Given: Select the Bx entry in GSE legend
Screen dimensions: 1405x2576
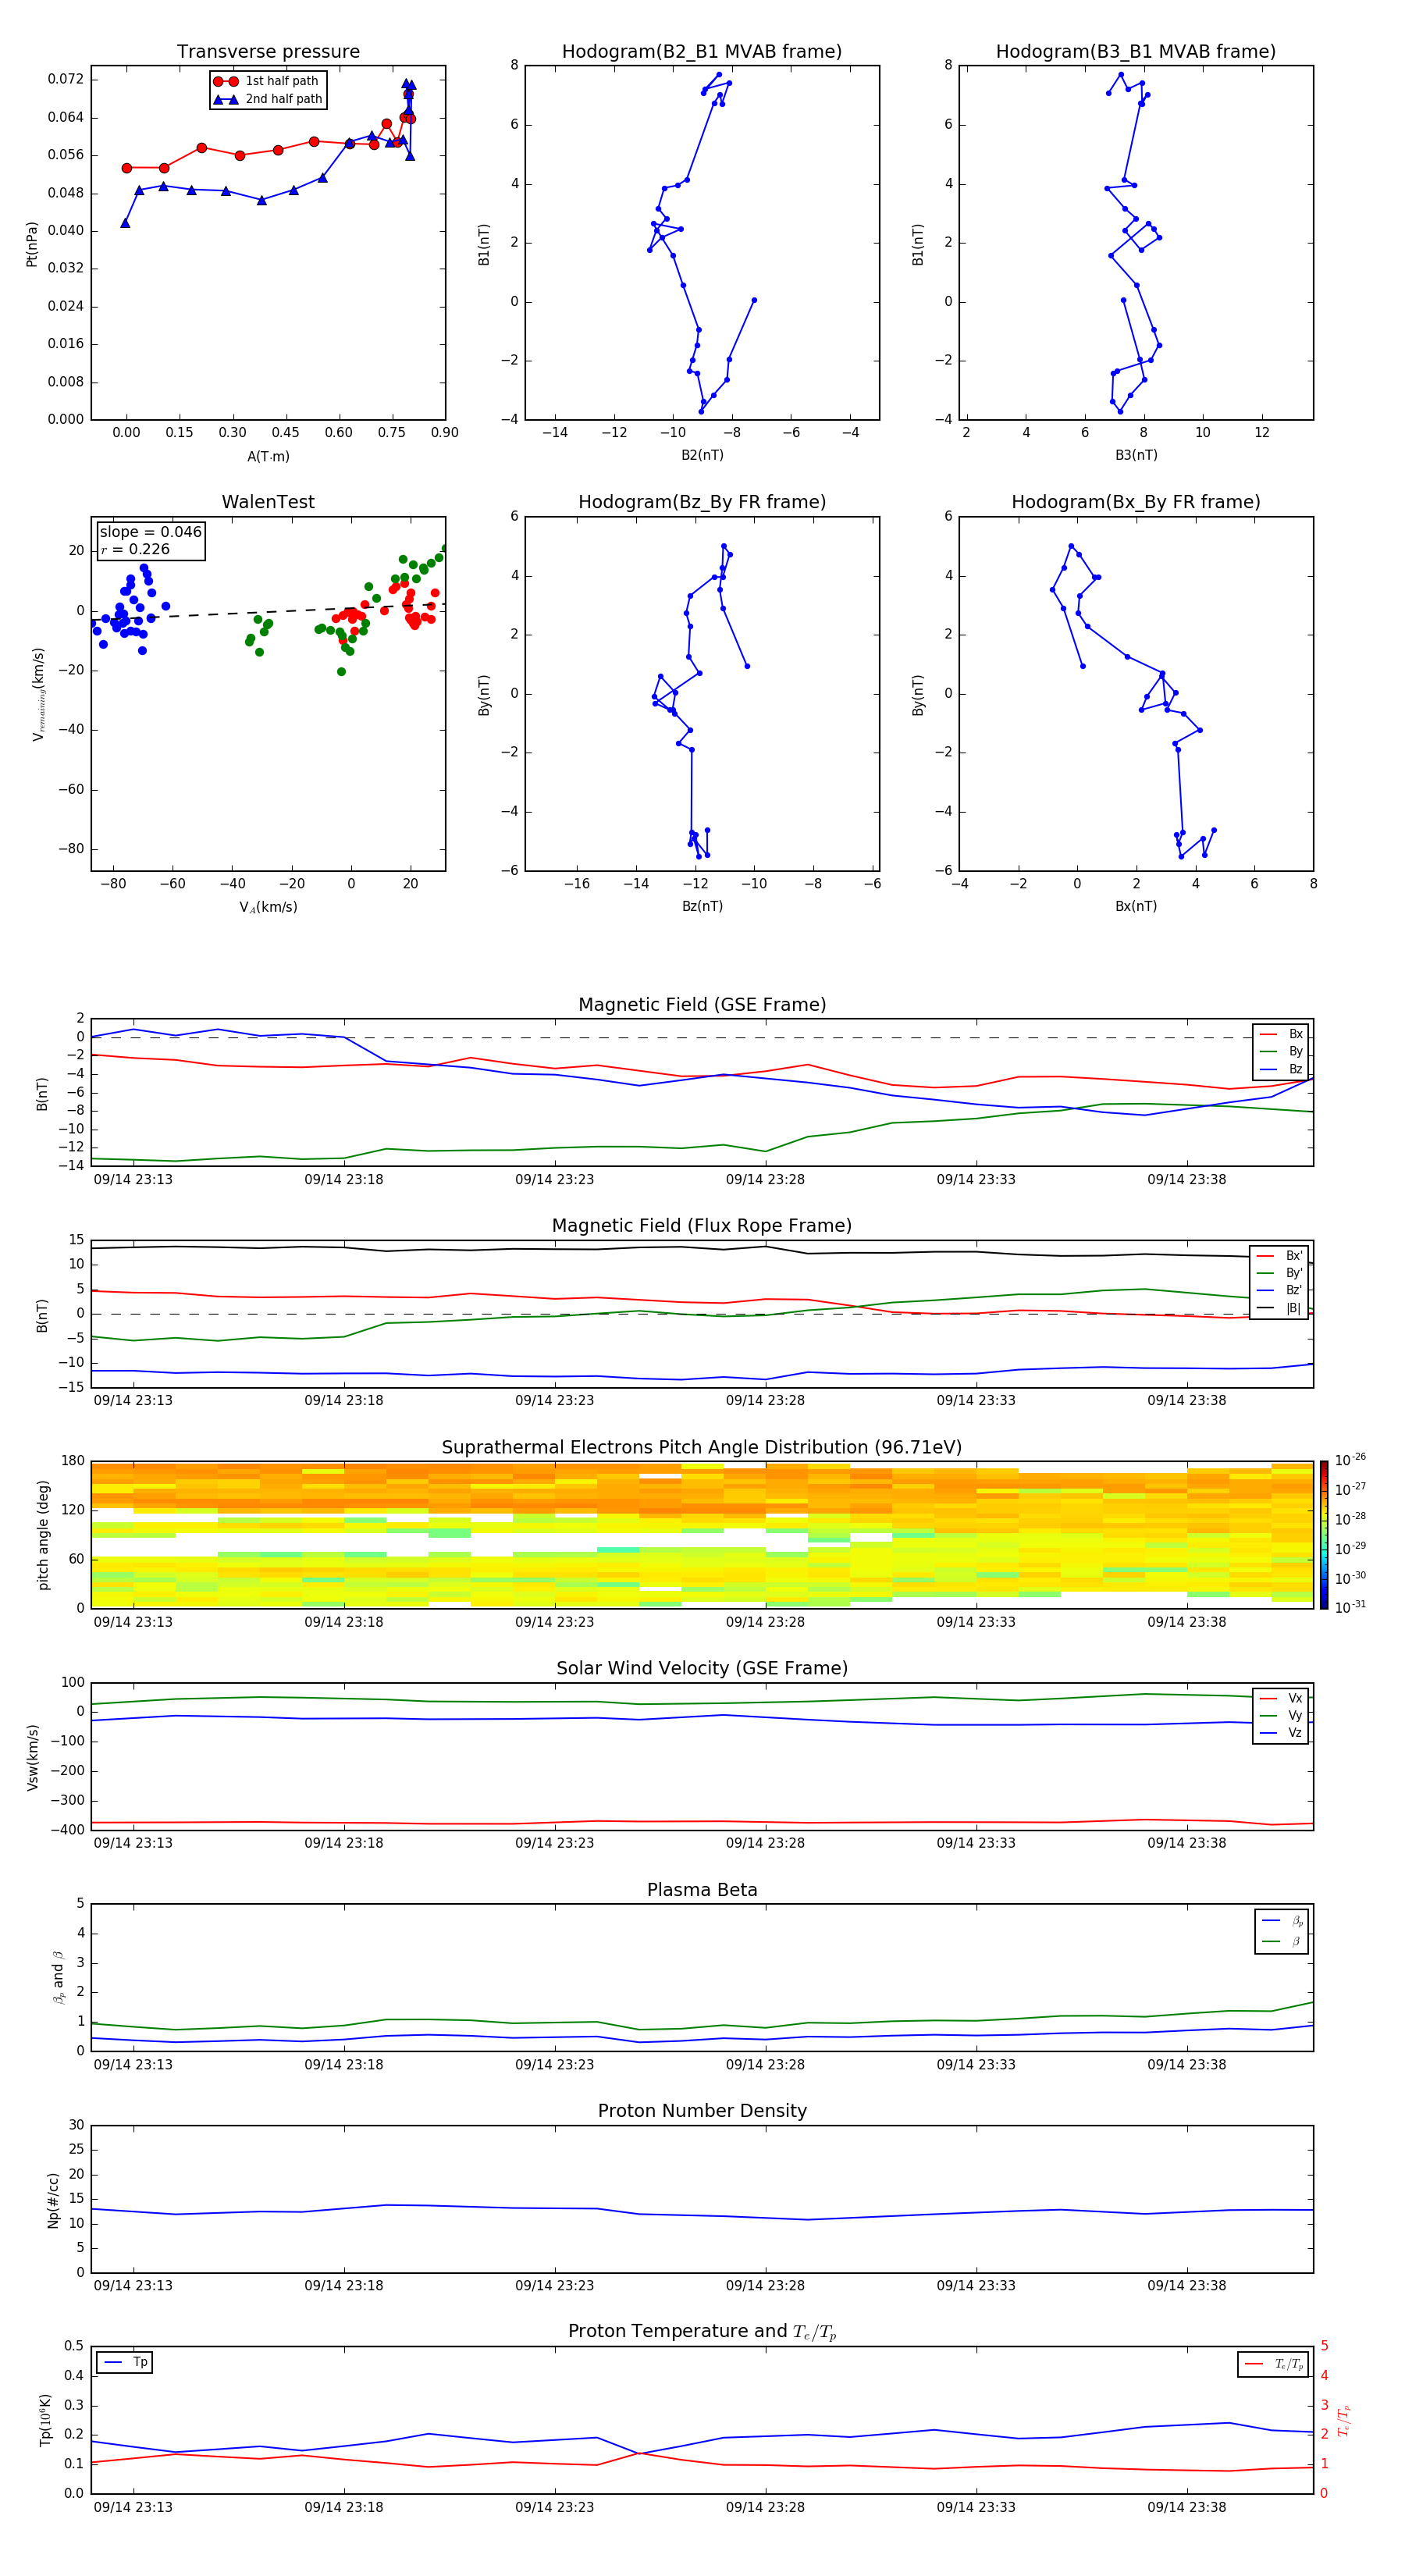Looking at the screenshot, I should click(1281, 1034).
